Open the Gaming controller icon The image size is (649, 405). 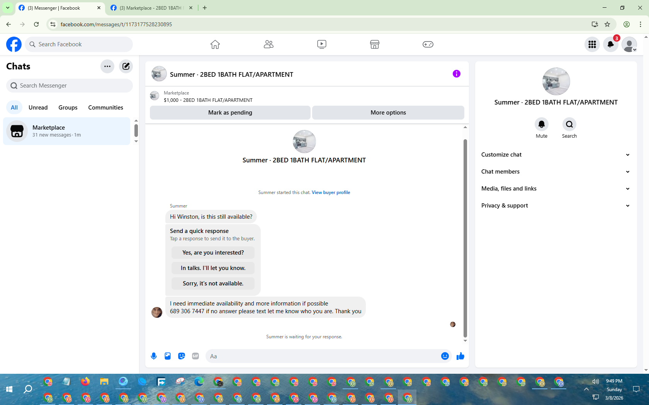click(x=428, y=44)
